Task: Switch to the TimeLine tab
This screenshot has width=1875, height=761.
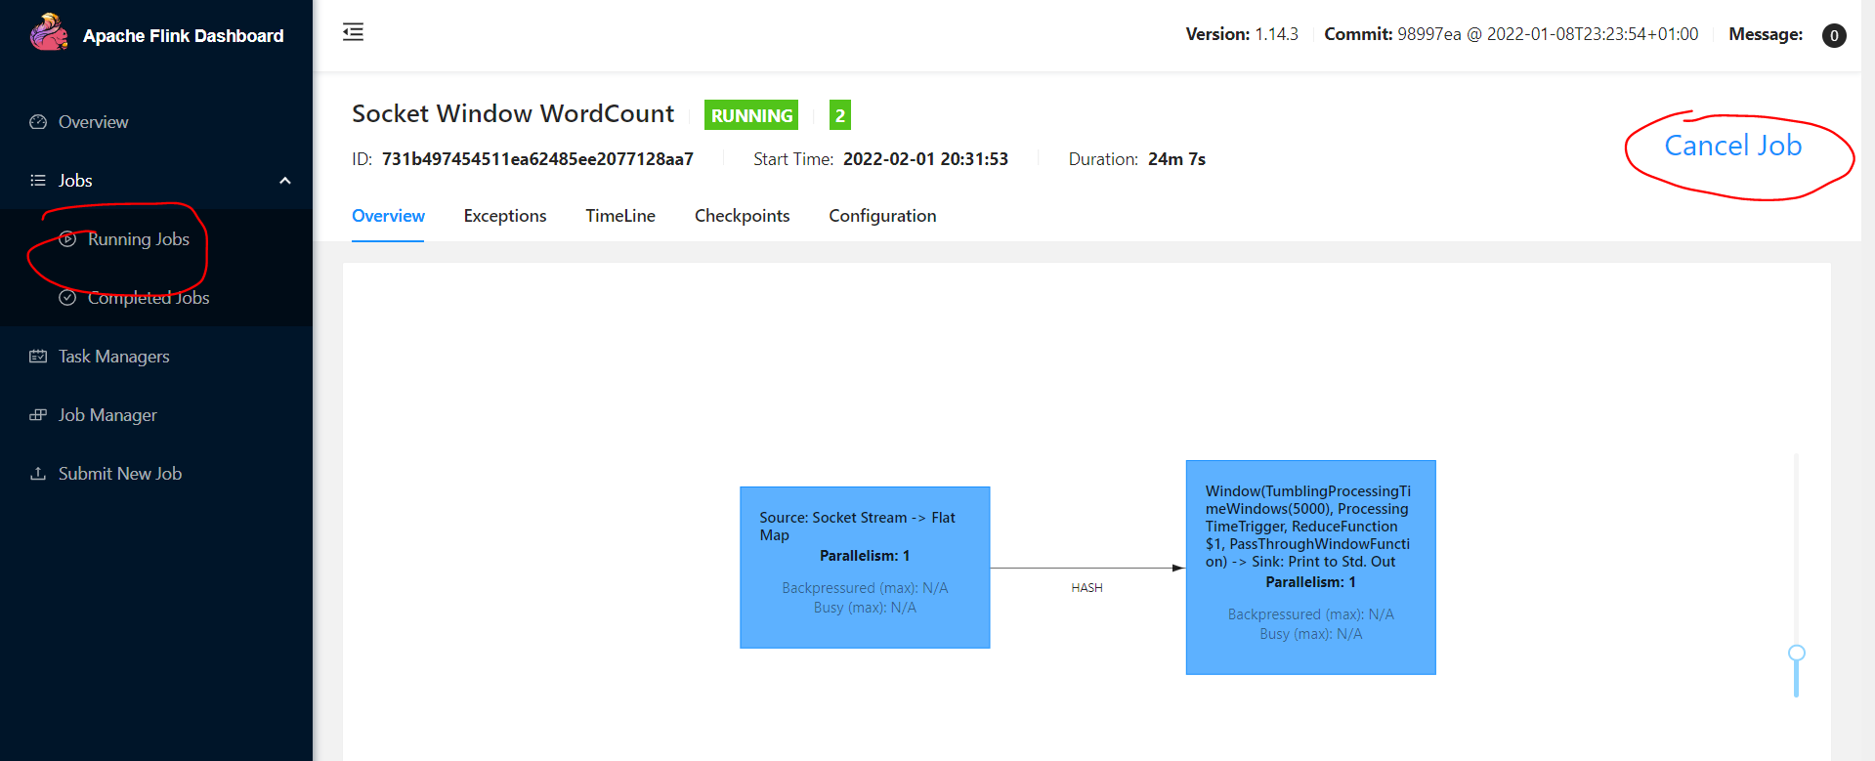Action: [x=620, y=216]
